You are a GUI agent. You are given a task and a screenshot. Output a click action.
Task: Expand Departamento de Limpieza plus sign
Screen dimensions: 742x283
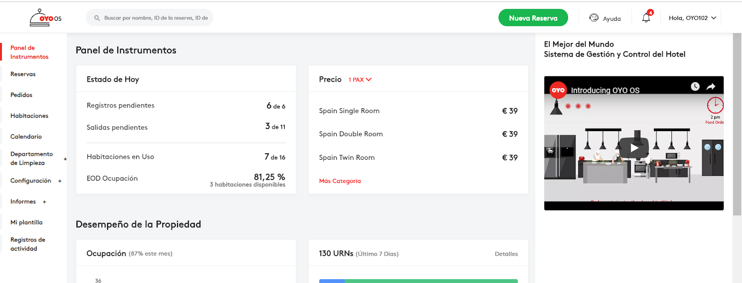65,159
